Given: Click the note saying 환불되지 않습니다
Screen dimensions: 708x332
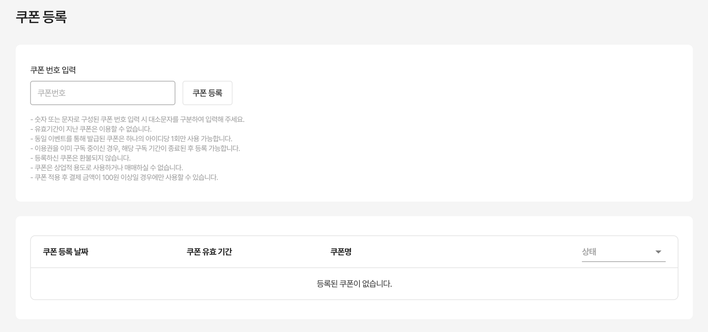Looking at the screenshot, I should (x=81, y=158).
